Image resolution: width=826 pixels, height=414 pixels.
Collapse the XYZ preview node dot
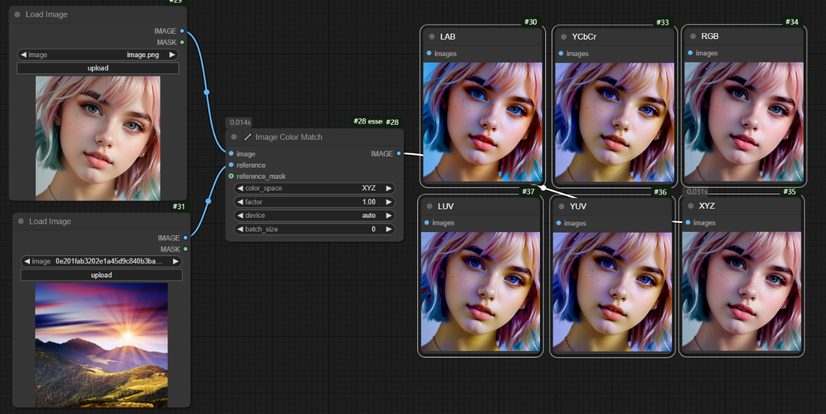689,206
